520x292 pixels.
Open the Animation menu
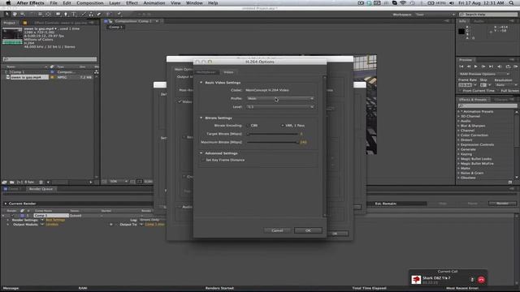point(154,3)
